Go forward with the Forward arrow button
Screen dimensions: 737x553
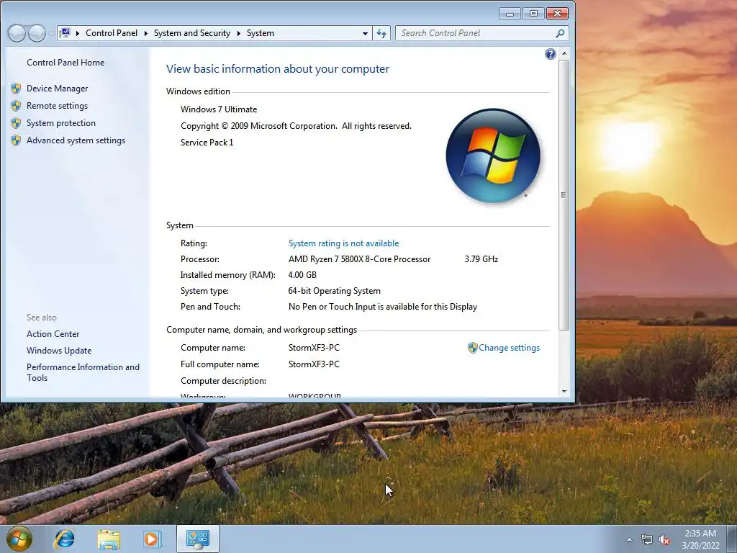point(37,33)
